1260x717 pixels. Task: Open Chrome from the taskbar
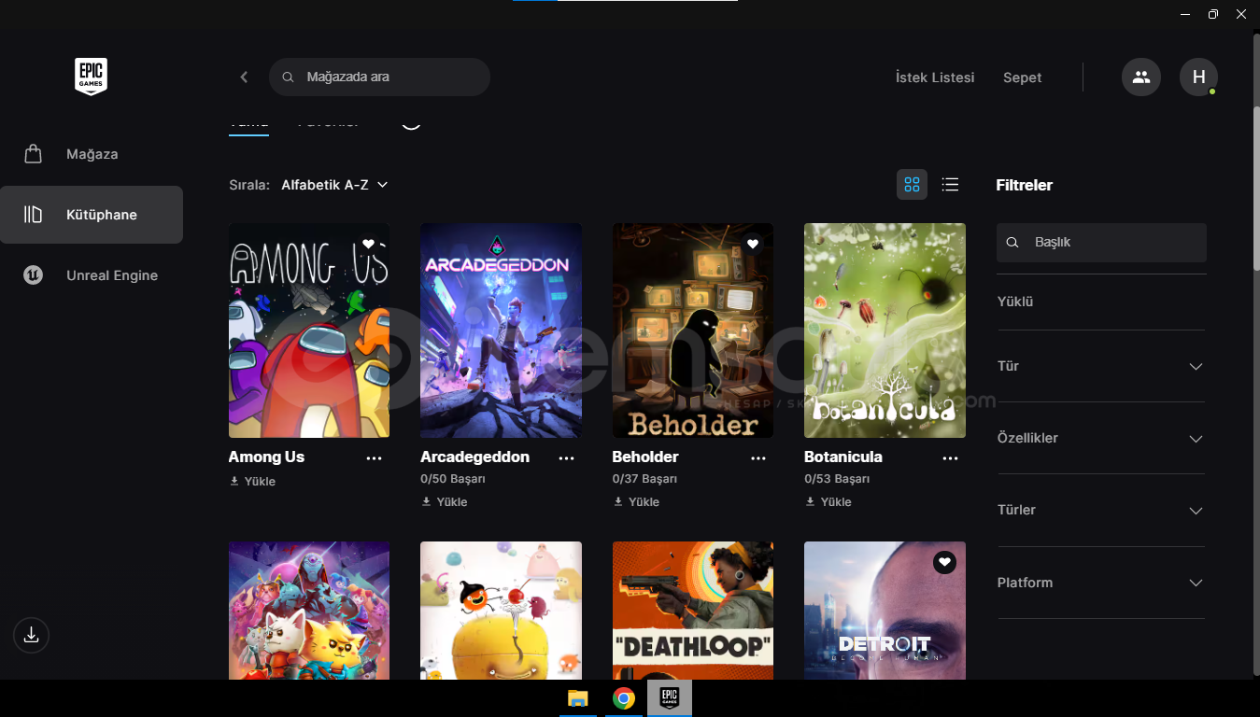pyautogui.click(x=624, y=698)
